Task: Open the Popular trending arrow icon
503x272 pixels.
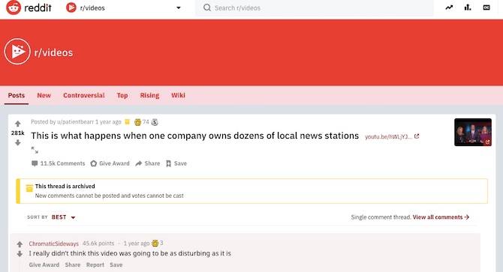Action: (x=449, y=7)
